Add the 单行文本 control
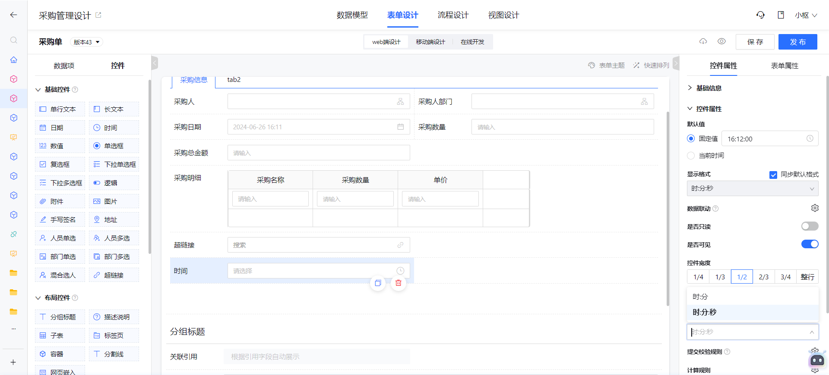The height and width of the screenshot is (375, 829). [60, 109]
